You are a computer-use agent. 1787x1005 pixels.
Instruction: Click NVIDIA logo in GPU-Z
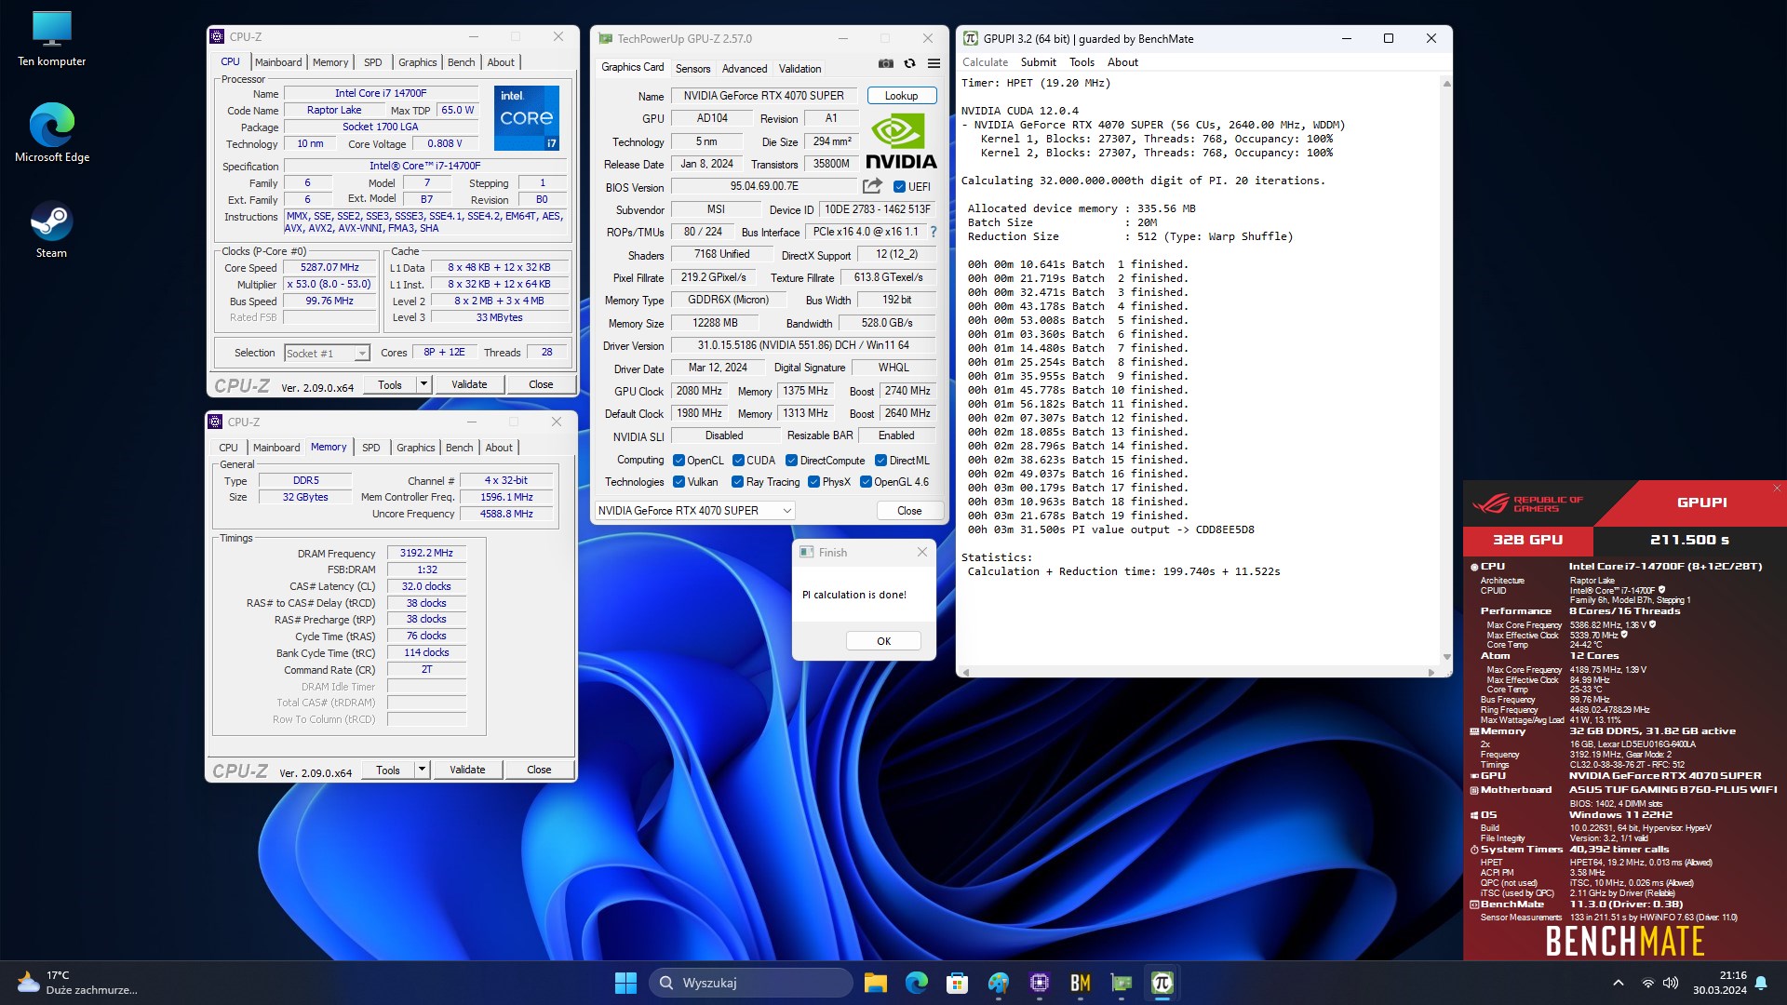click(900, 141)
